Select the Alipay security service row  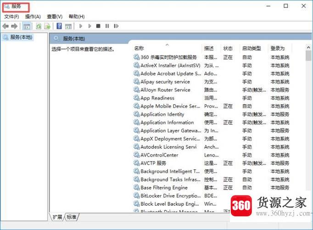211,82
